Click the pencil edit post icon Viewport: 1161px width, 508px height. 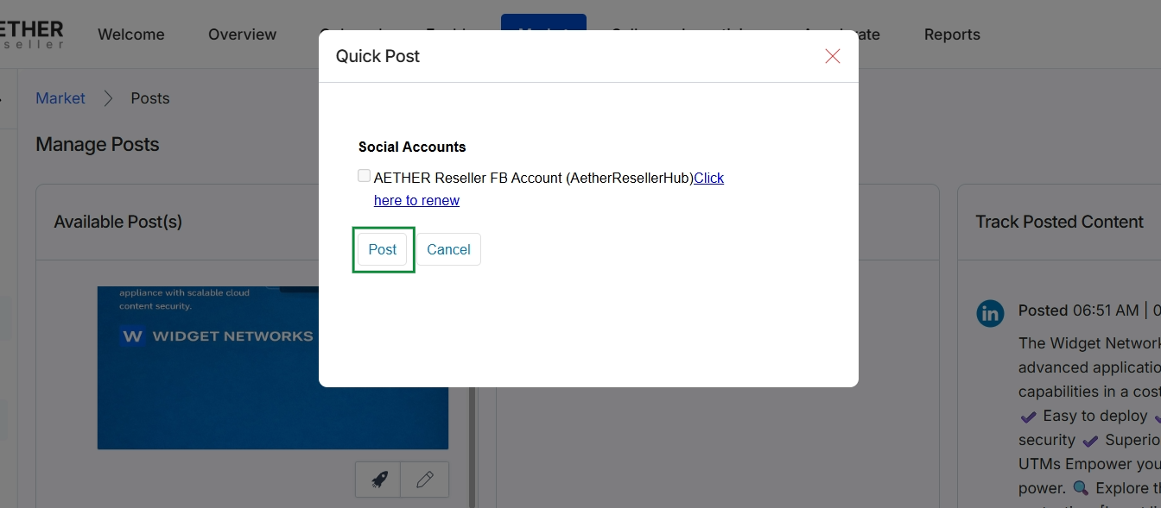(x=425, y=480)
